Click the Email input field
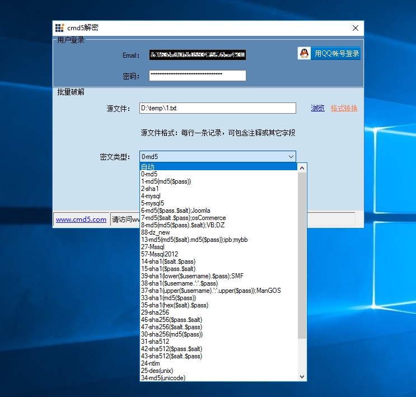This screenshot has height=397, width=416. [x=197, y=55]
